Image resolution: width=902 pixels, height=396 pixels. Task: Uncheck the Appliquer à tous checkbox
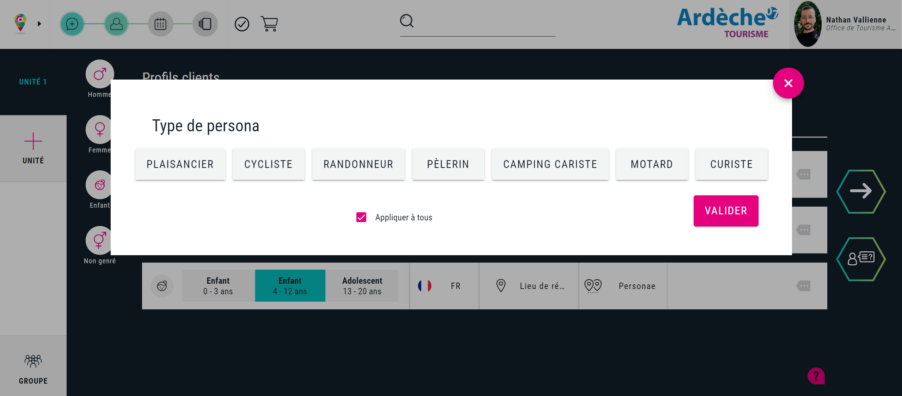tap(361, 217)
